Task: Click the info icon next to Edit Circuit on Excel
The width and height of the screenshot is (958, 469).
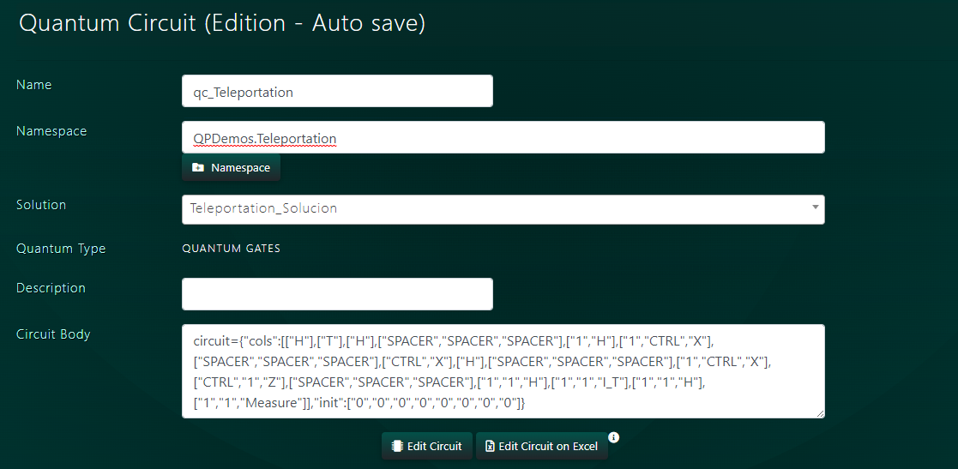Action: [614, 437]
